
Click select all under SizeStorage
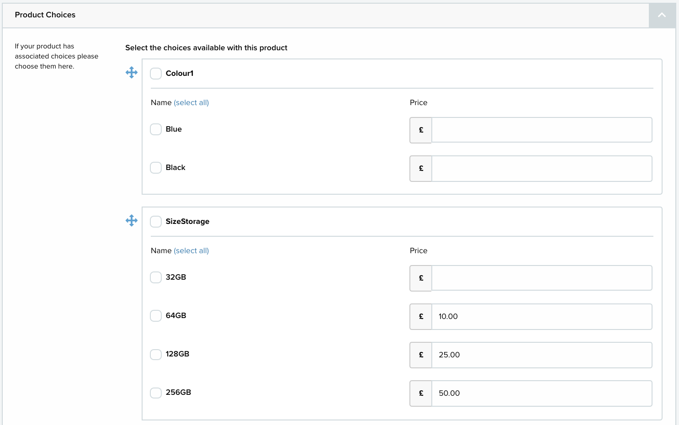tap(191, 251)
